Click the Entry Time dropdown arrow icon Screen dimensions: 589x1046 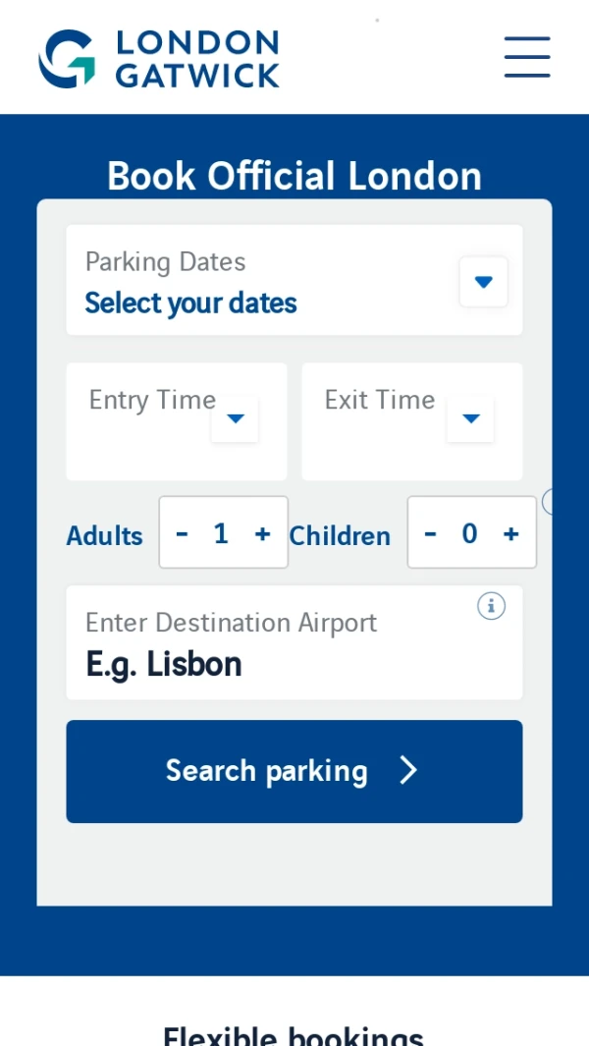click(x=235, y=418)
